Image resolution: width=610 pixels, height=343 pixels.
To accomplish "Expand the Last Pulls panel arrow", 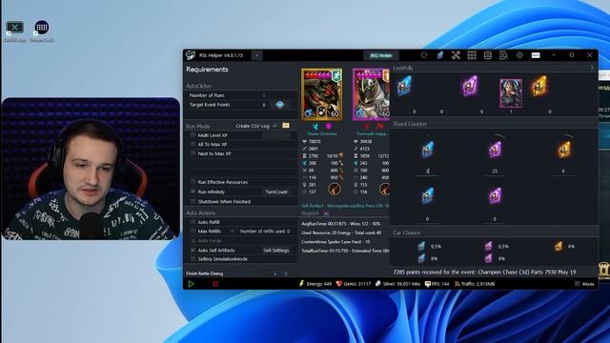I will 592,68.
